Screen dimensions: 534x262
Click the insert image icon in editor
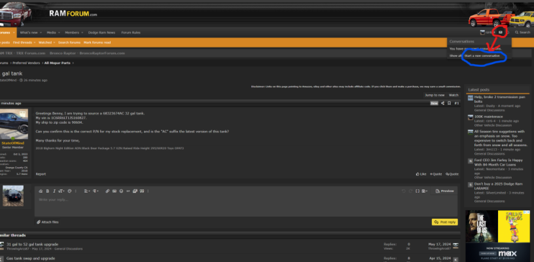(x=115, y=191)
